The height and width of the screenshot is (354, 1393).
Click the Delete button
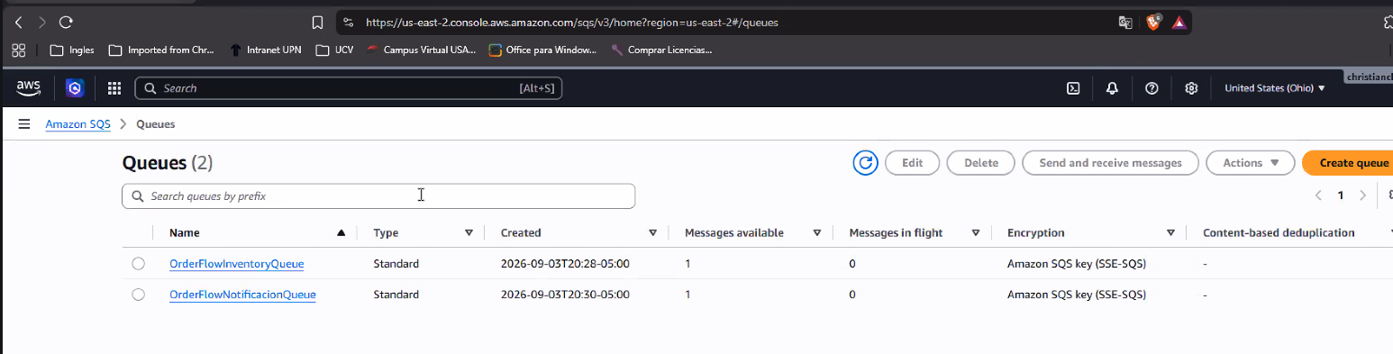(981, 163)
